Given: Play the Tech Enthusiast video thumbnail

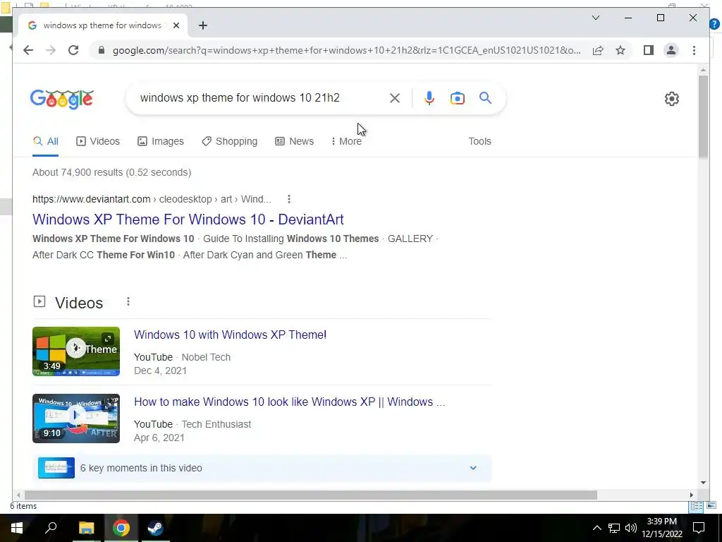Looking at the screenshot, I should (x=76, y=418).
